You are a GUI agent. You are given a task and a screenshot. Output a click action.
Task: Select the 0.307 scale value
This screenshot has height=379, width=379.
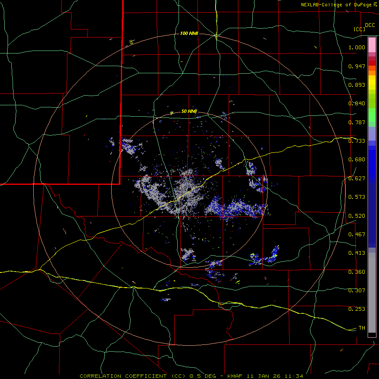click(x=357, y=291)
